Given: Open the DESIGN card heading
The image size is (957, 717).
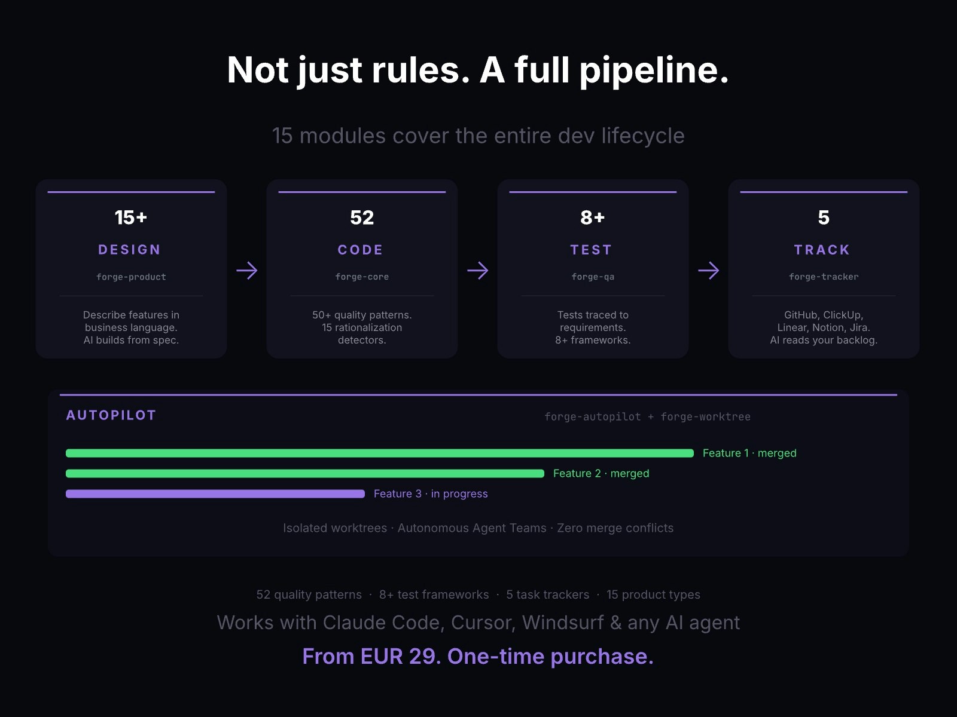Looking at the screenshot, I should tap(130, 250).
